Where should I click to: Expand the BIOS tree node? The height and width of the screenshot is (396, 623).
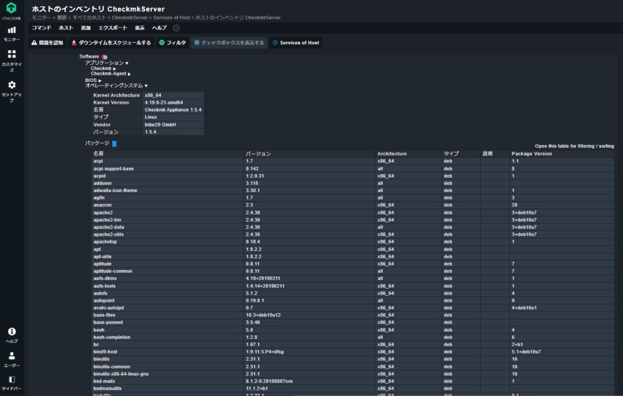click(x=93, y=81)
